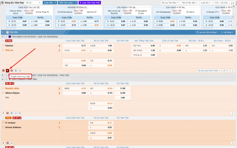Click the right arrow on Blaublitz Akita footer row
The width and height of the screenshot is (237, 148).
[x=233, y=113]
